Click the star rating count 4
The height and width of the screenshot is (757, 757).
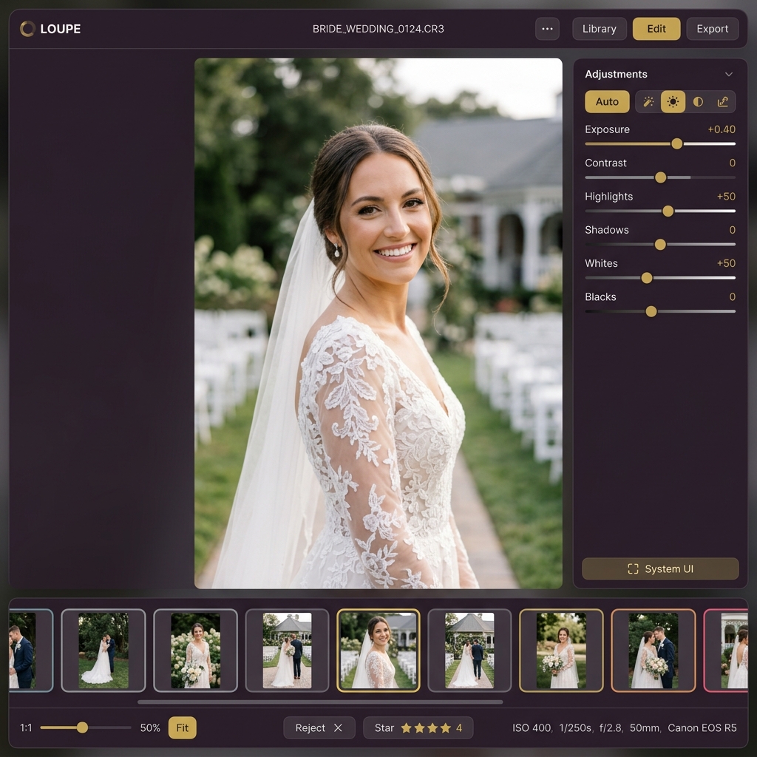tap(459, 727)
